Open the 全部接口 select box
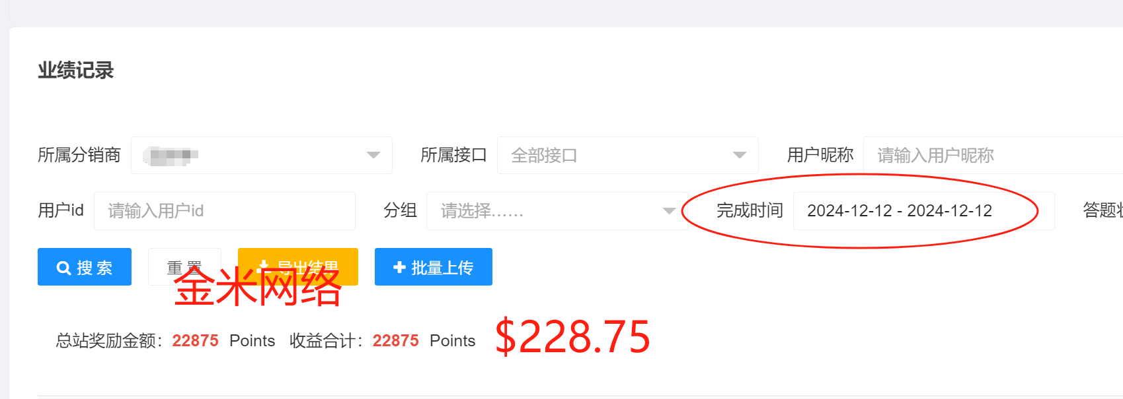Viewport: 1123px width, 399px height. 627,156
